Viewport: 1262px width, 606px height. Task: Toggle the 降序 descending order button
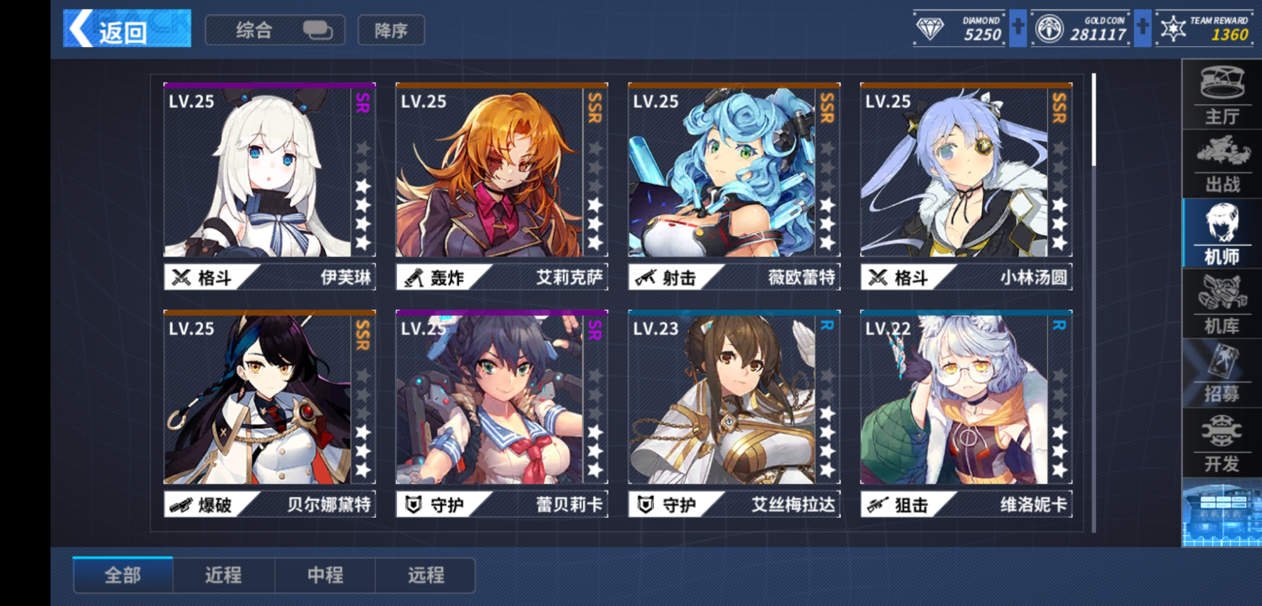[391, 30]
